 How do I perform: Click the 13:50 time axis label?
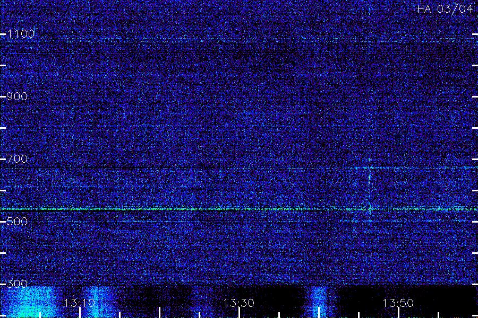tap(398, 303)
